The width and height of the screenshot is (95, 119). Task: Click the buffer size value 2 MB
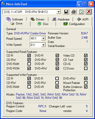click(x=85, y=38)
